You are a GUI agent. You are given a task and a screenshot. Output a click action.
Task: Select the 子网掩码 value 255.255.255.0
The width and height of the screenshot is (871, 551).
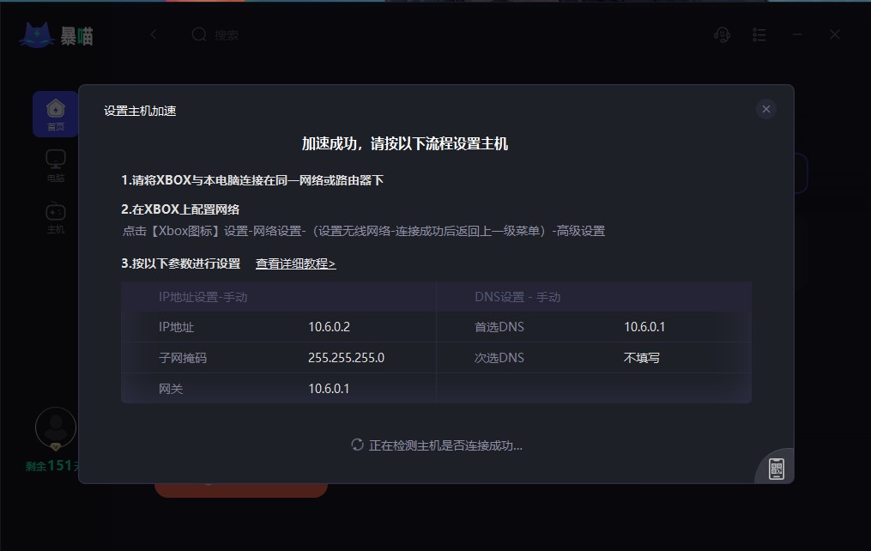pyautogui.click(x=346, y=358)
